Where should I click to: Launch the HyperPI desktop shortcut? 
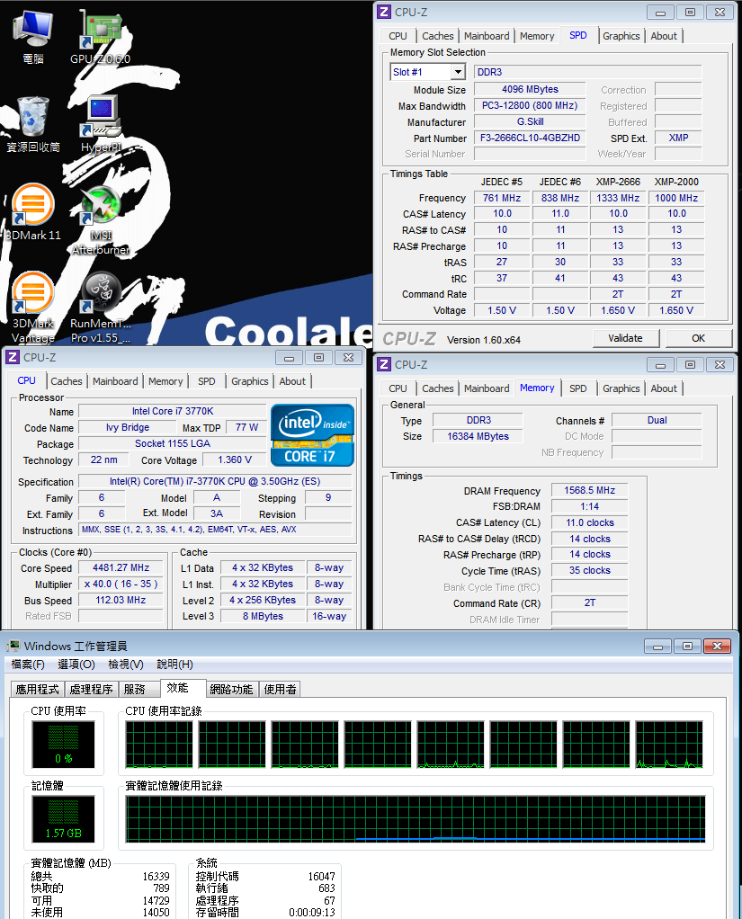pyautogui.click(x=101, y=124)
